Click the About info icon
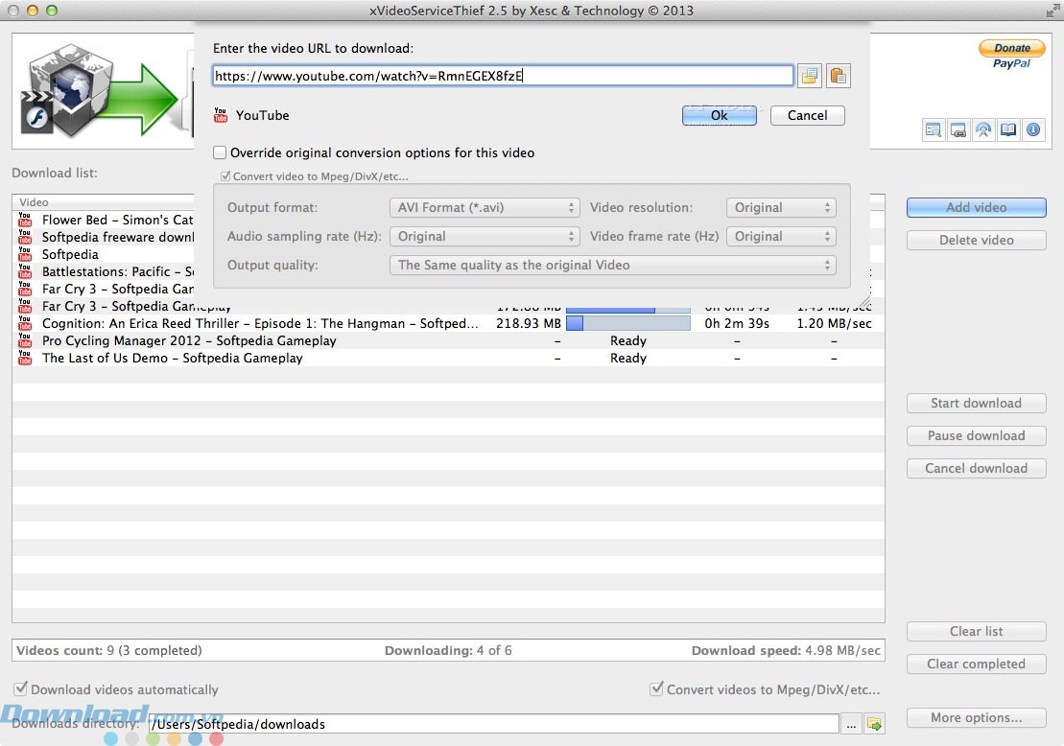This screenshot has height=746, width=1064. point(1033,129)
